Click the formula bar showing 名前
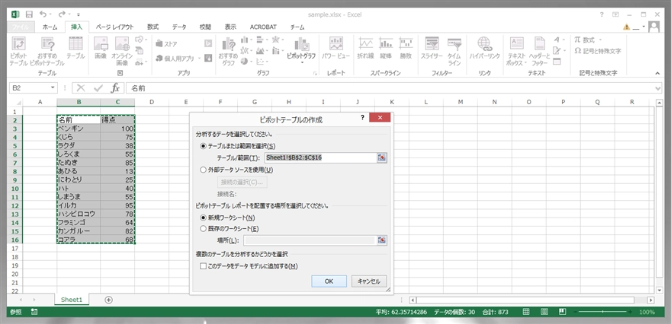Viewport: 671px width, 324px height. coord(392,88)
